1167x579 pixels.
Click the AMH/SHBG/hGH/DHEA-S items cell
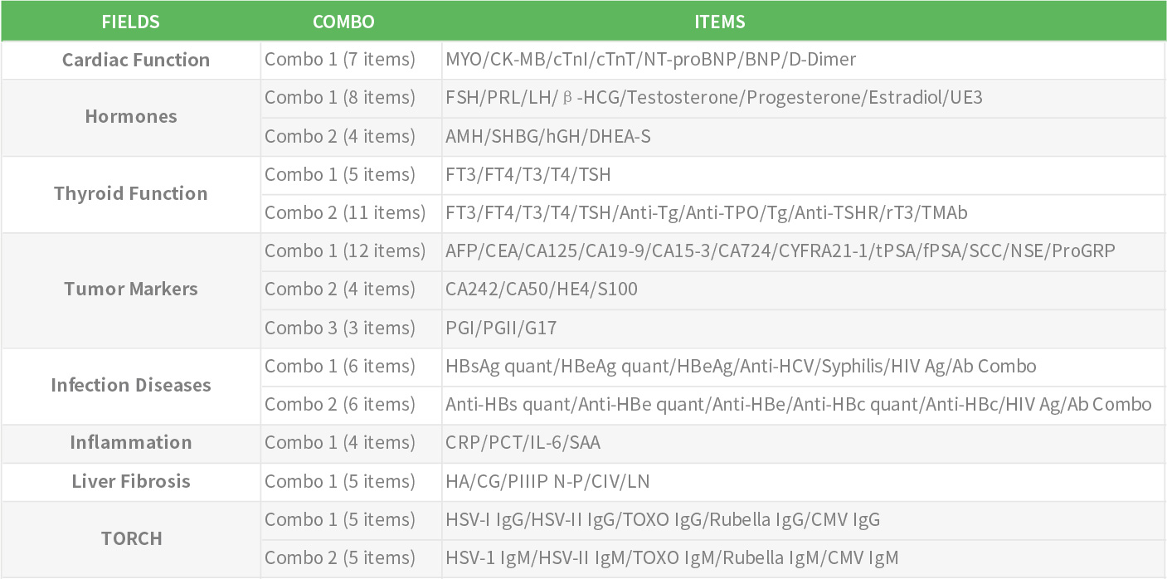click(x=547, y=136)
